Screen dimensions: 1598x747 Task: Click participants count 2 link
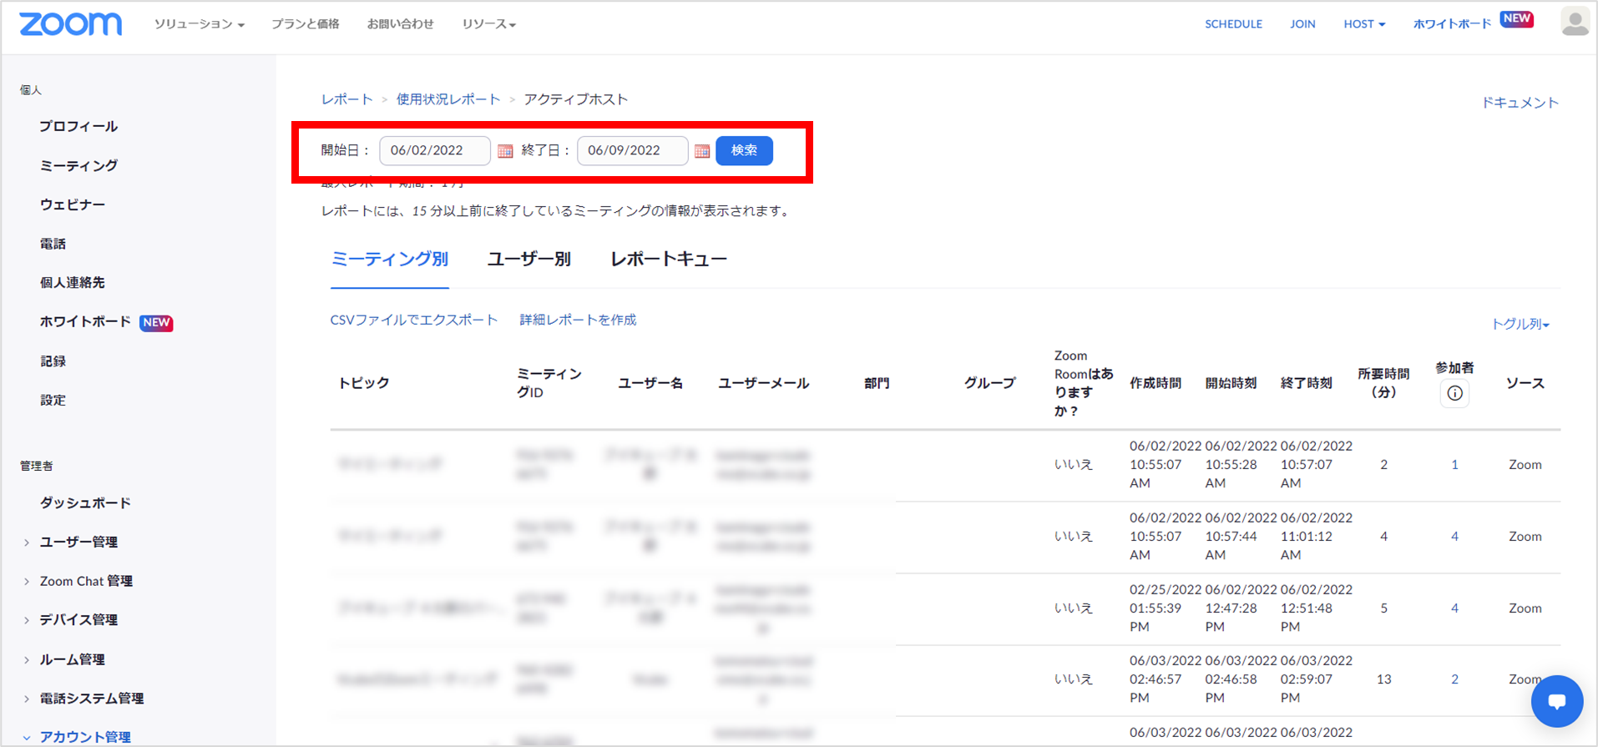pos(1454,679)
